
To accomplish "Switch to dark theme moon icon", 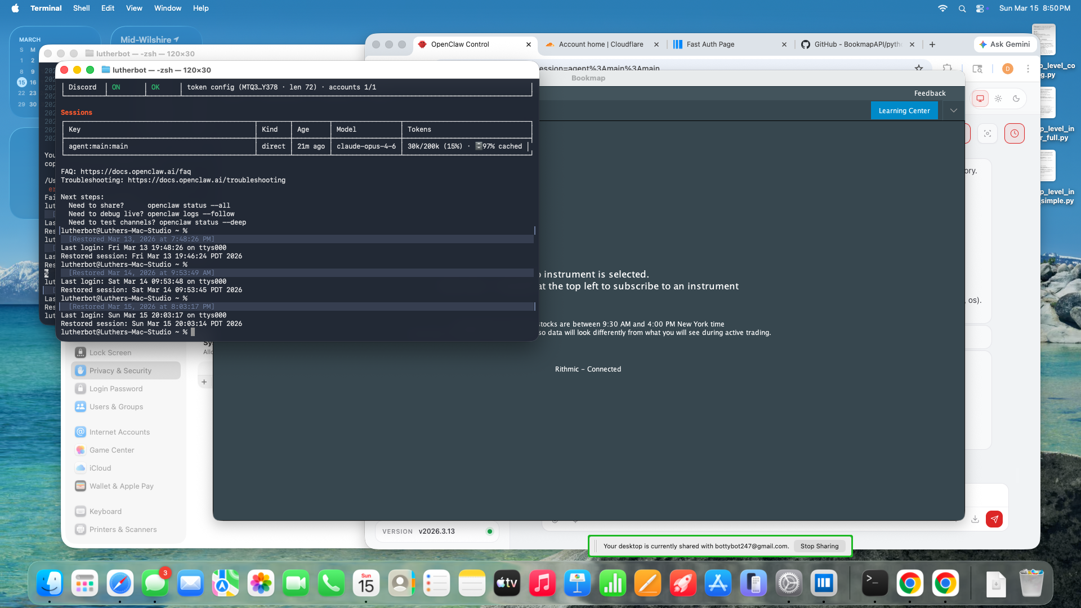I will click(x=1016, y=99).
